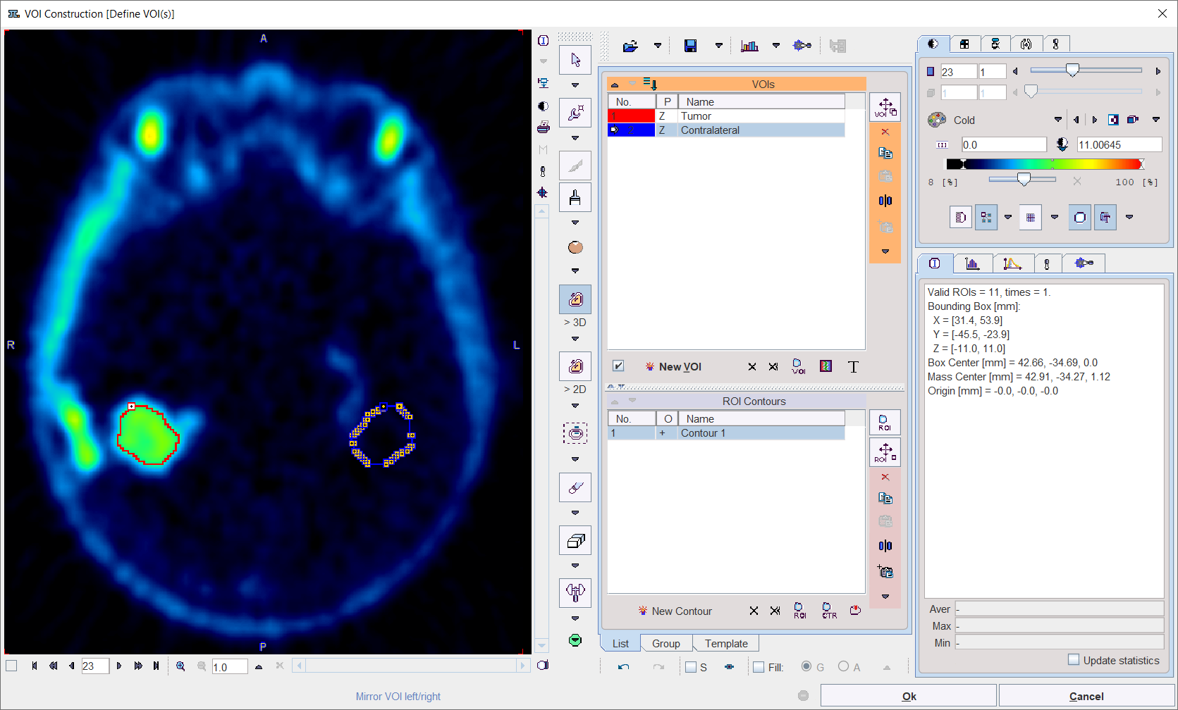1178x710 pixels.
Task: Open the histogram tab in the info panel
Action: [972, 263]
